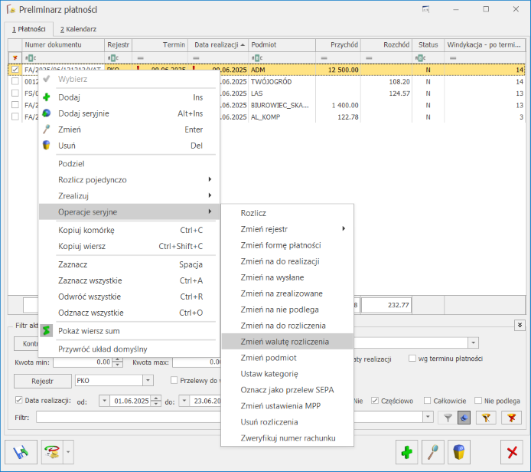Viewport: 531px width, 472px height.
Task: Choose Zweryfikuj numer rachunku
Action: click(x=287, y=438)
